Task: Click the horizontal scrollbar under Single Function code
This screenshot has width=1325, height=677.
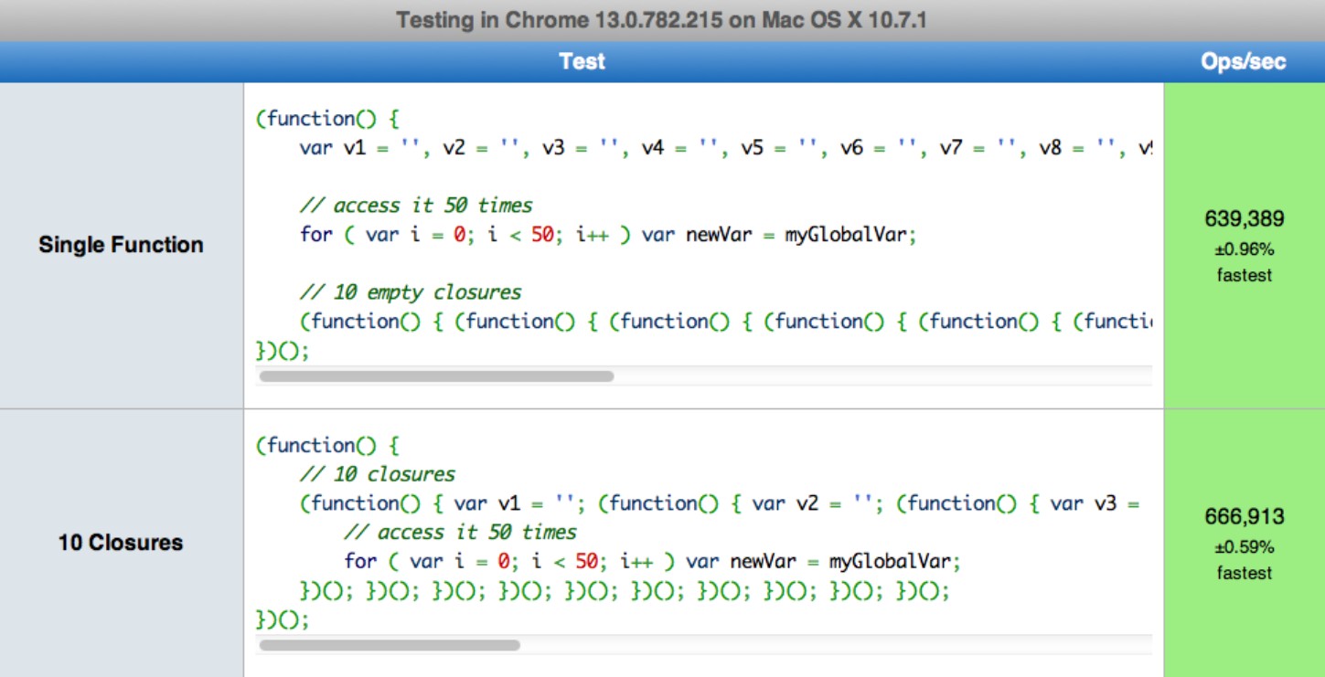Action: point(436,376)
